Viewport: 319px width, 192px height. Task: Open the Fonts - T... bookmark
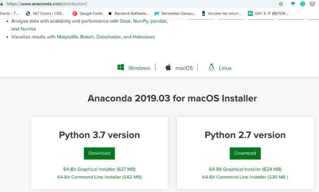coord(9,13)
